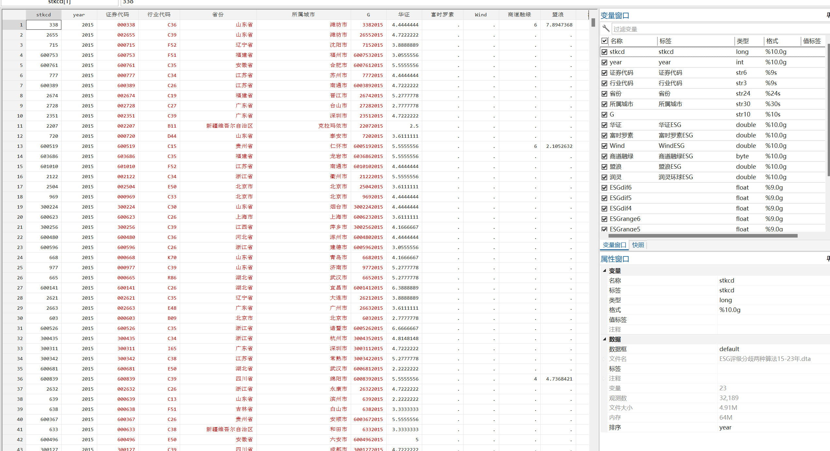Pin the 变量窗口 panel
The height and width of the screenshot is (451, 830).
tap(828, 15)
